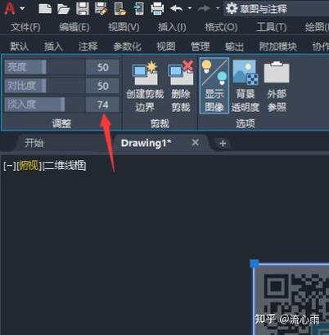Viewport: 329px width, 335px height.
Task: Open an existing file via folder icon
Action: (64, 8)
